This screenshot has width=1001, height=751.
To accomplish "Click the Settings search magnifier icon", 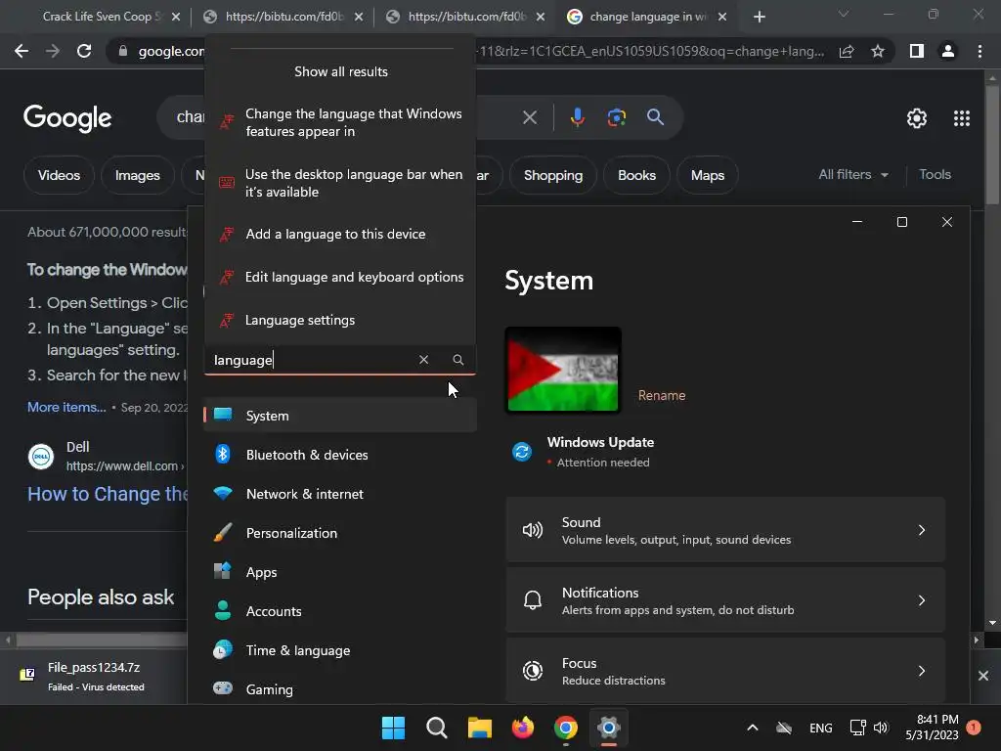I will click(457, 360).
